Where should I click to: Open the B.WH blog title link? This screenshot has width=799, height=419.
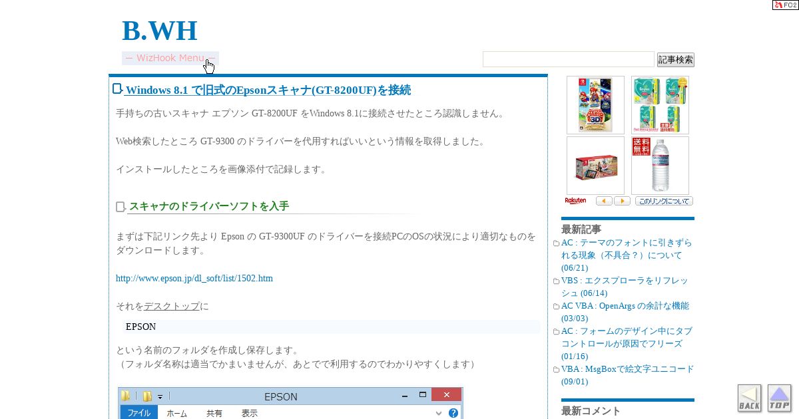coord(160,31)
